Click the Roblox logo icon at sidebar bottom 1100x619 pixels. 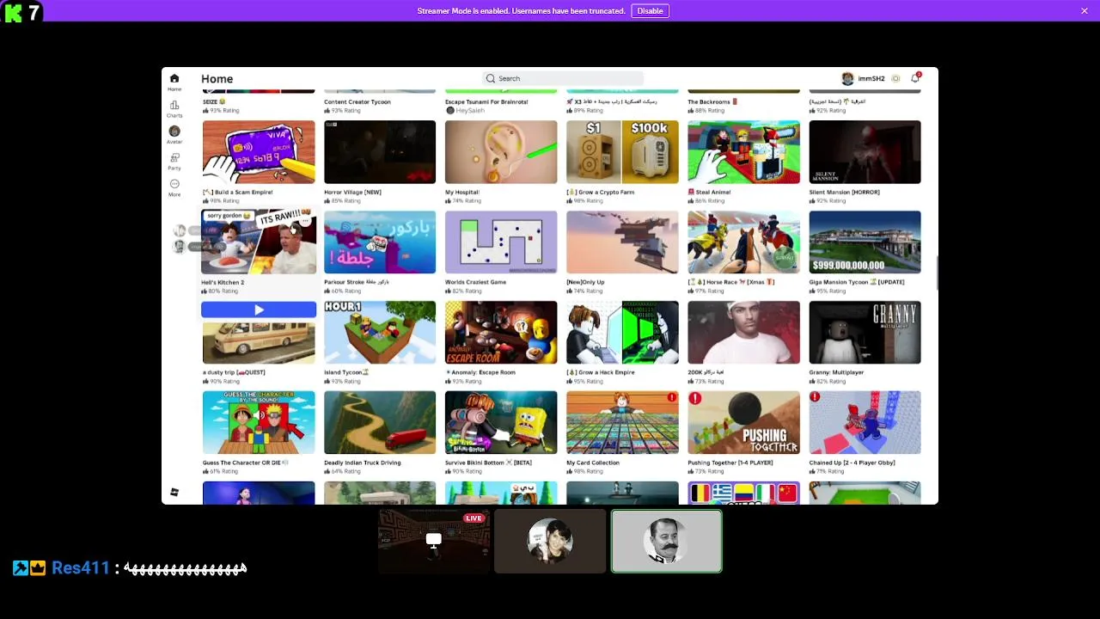[x=174, y=493]
